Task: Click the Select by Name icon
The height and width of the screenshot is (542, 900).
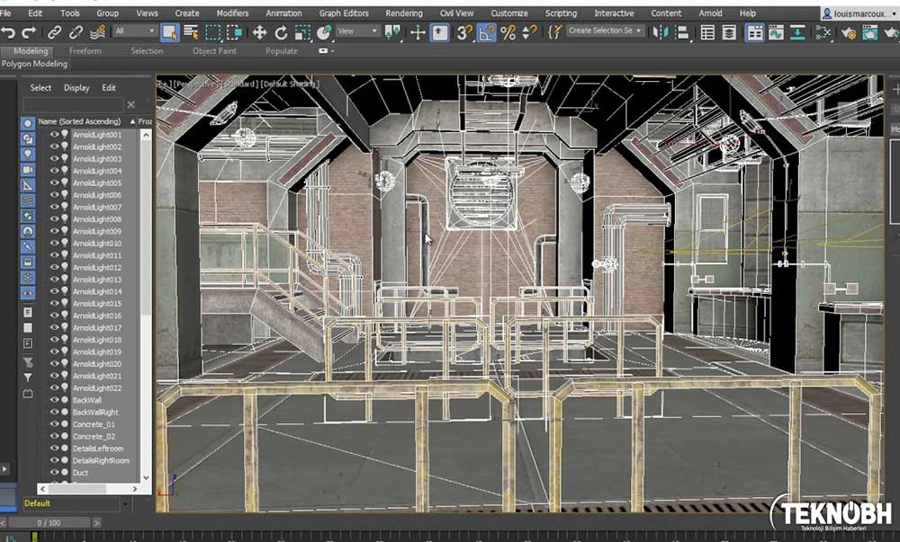Action: [x=191, y=32]
